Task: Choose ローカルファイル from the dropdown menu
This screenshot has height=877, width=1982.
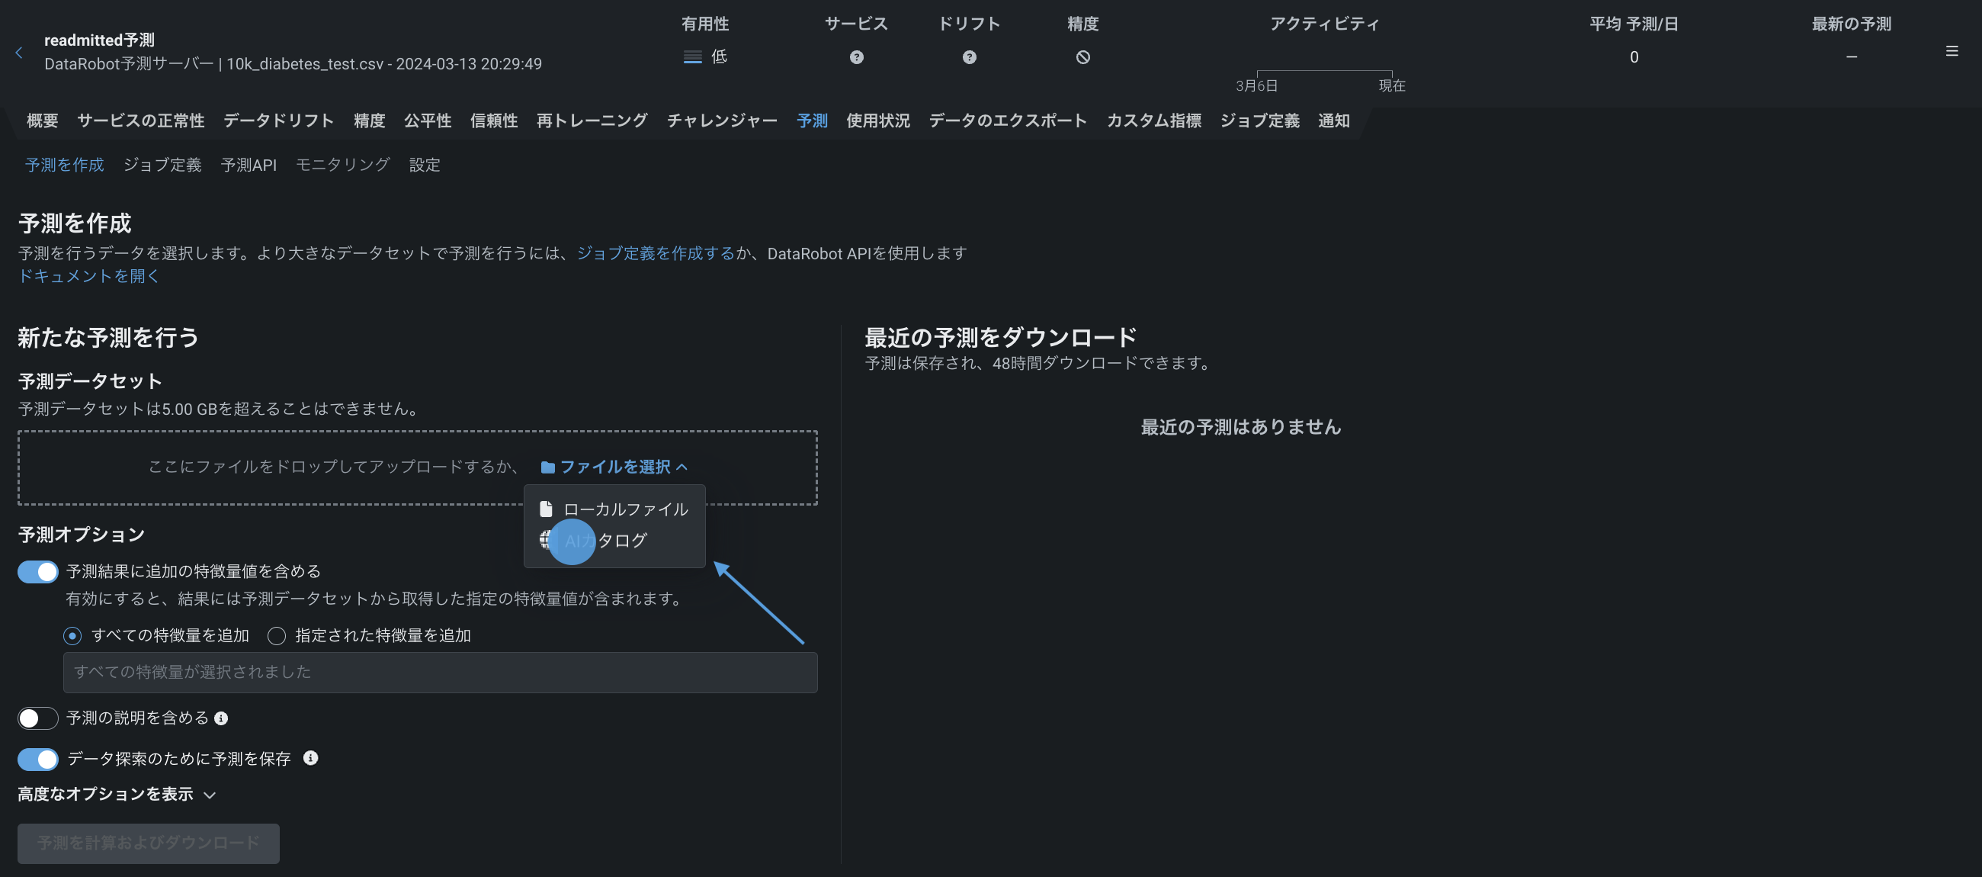Action: coord(625,509)
